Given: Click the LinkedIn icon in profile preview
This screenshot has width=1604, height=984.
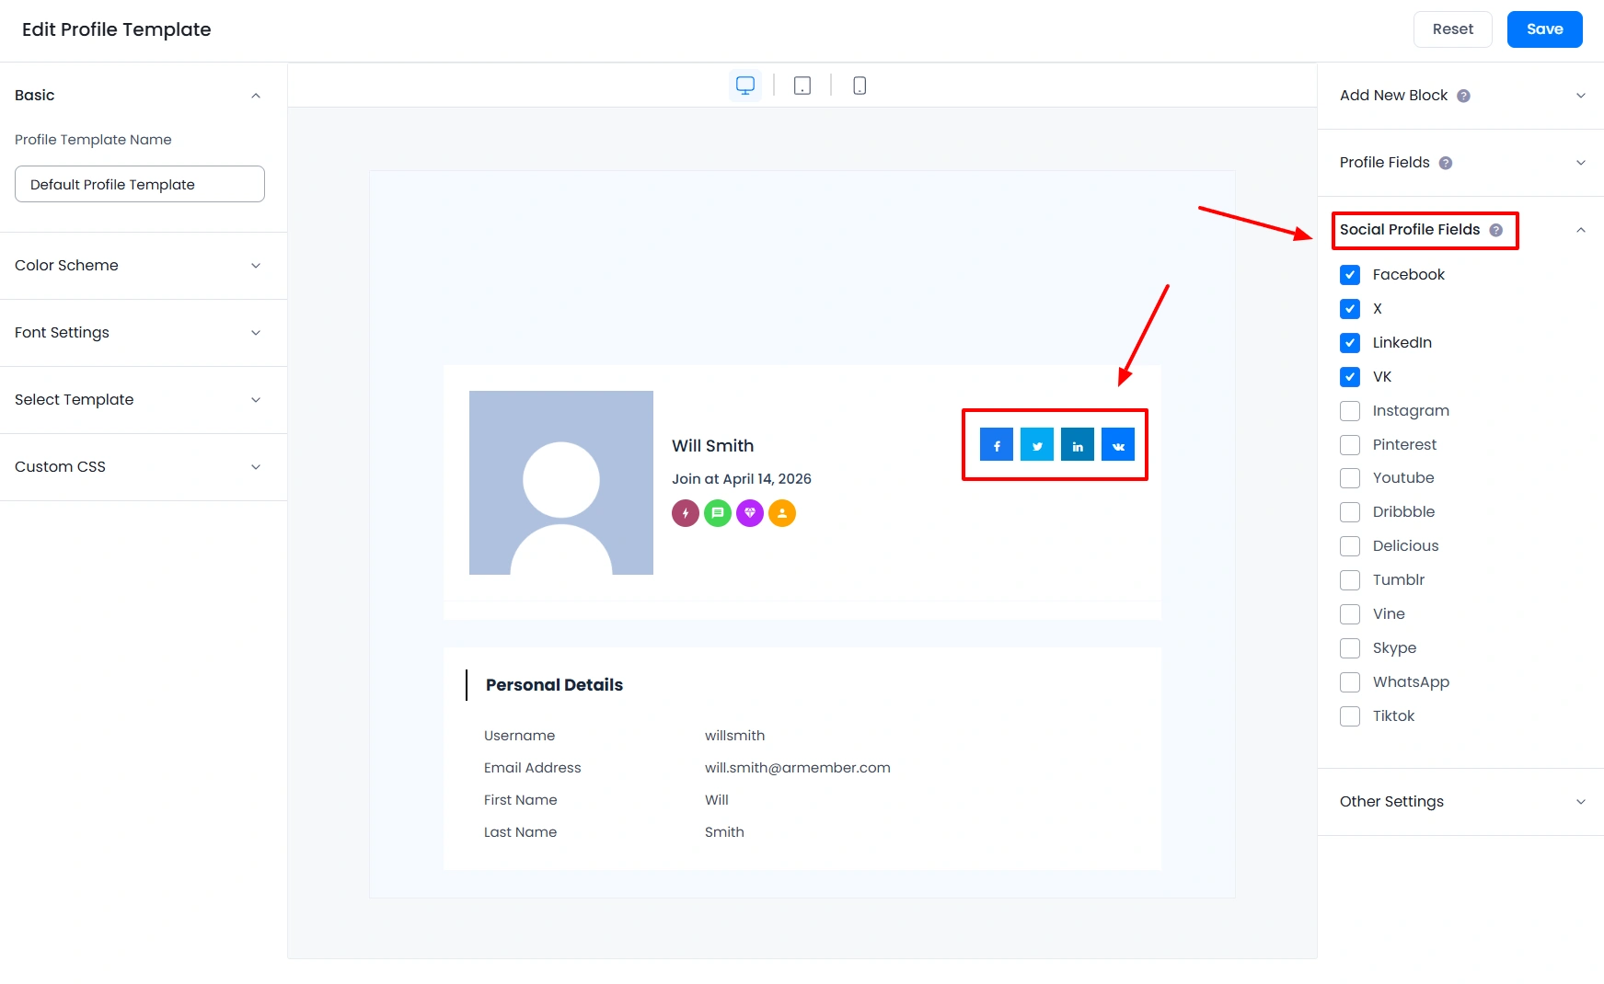Looking at the screenshot, I should (x=1078, y=445).
